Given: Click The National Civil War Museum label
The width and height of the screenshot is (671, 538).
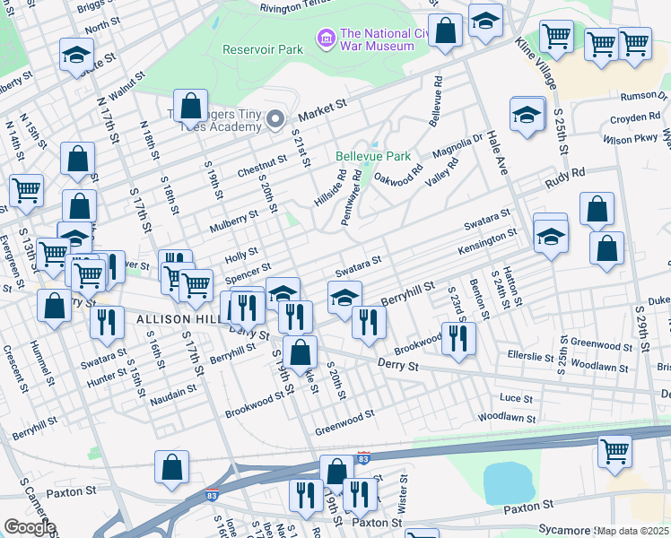Looking at the screenshot, I should point(382,39).
